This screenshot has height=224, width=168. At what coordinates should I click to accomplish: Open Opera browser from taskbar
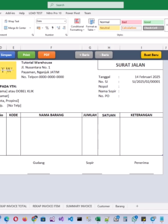click(16, 219)
